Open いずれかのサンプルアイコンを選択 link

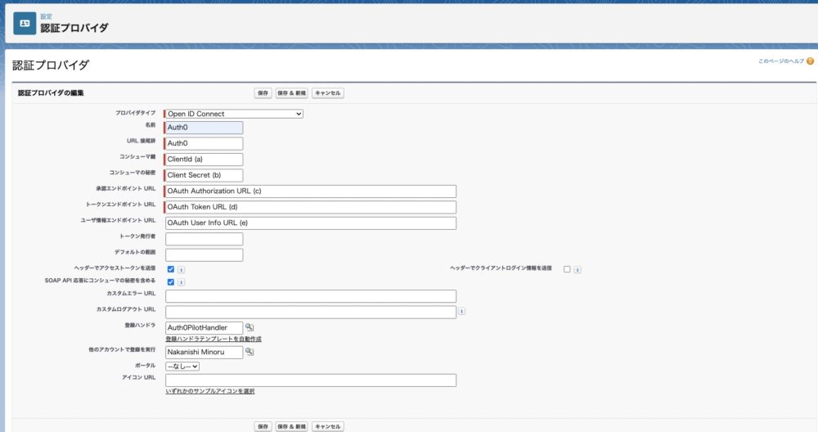(x=210, y=391)
